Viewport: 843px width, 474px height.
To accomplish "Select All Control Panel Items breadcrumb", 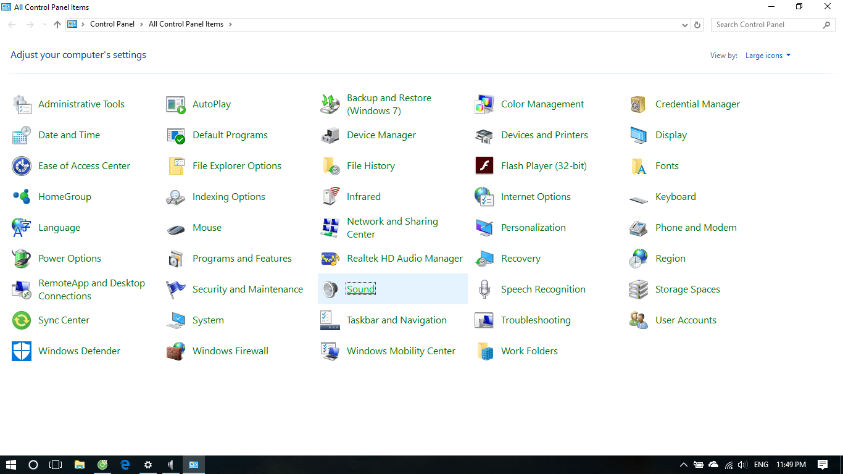I will click(x=186, y=24).
